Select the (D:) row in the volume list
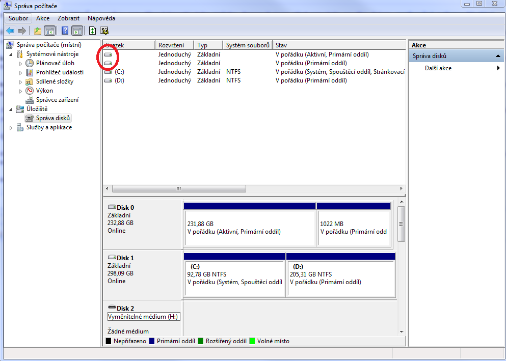506x361 pixels. coord(254,80)
